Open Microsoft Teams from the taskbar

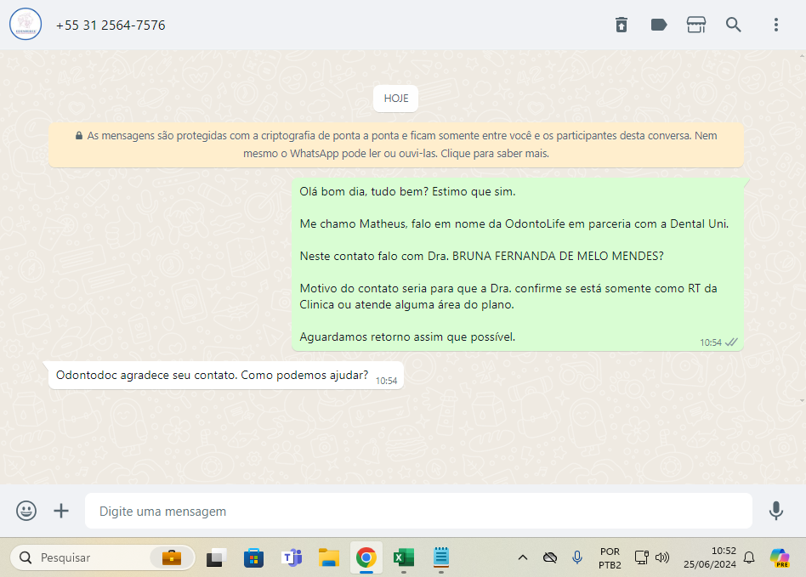292,557
